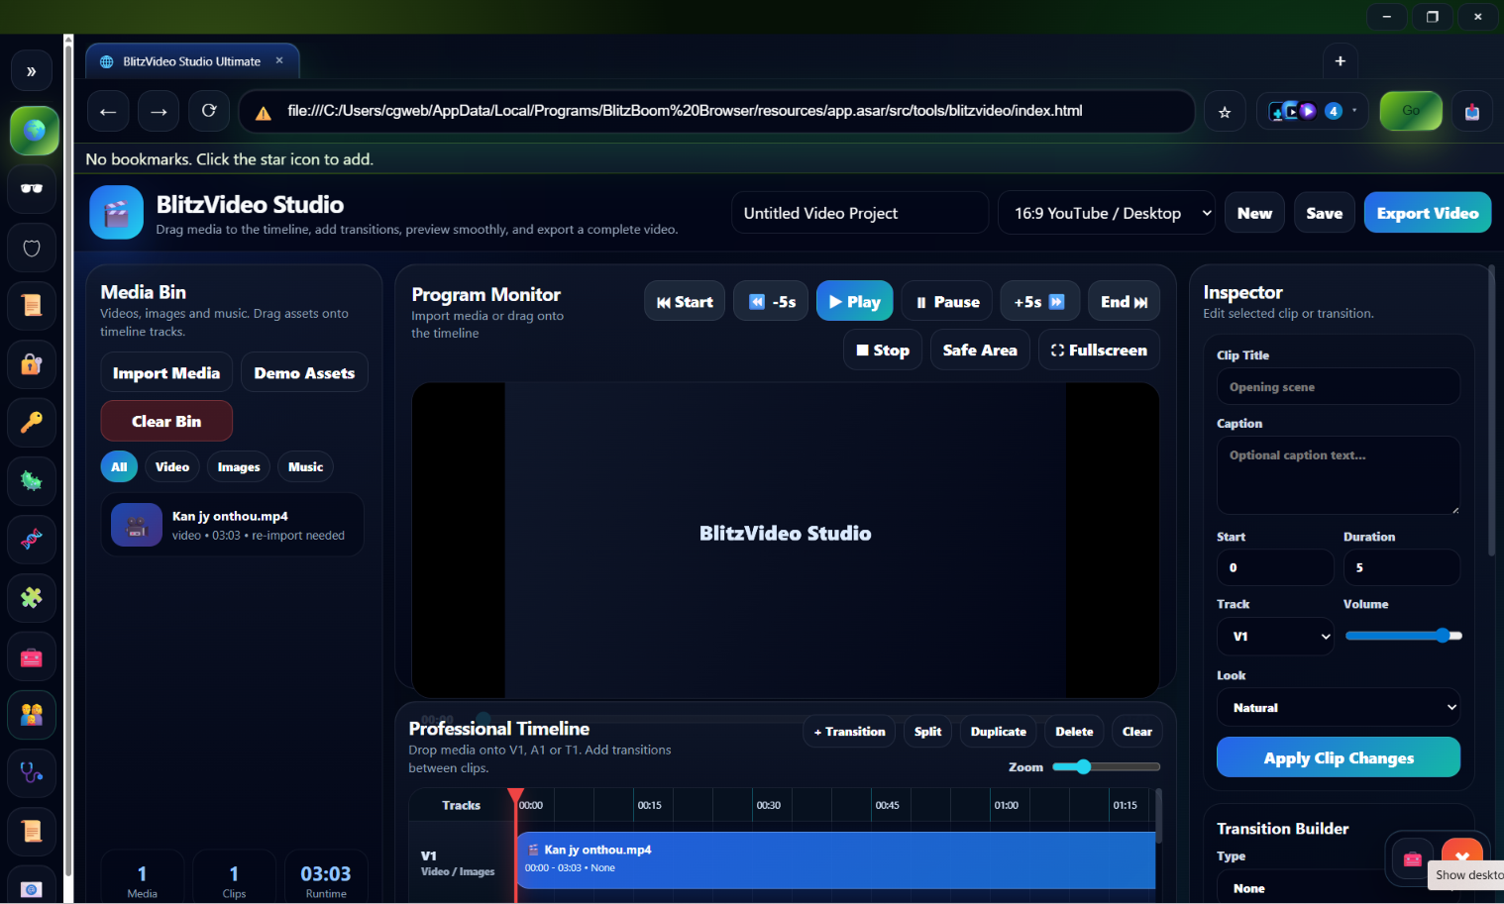Bookmark the page with the star icon
The image size is (1504, 904).
tap(1225, 112)
